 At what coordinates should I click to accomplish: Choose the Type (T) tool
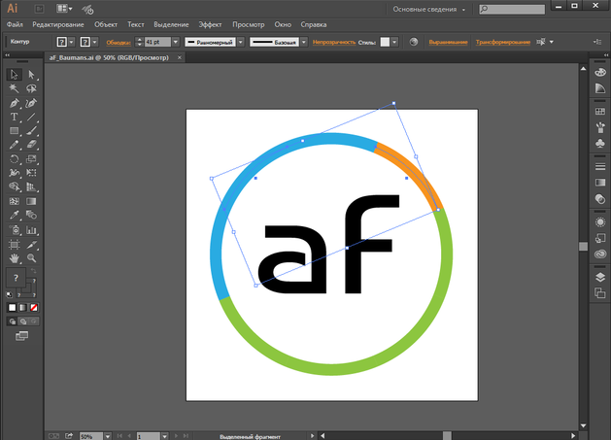click(x=14, y=117)
